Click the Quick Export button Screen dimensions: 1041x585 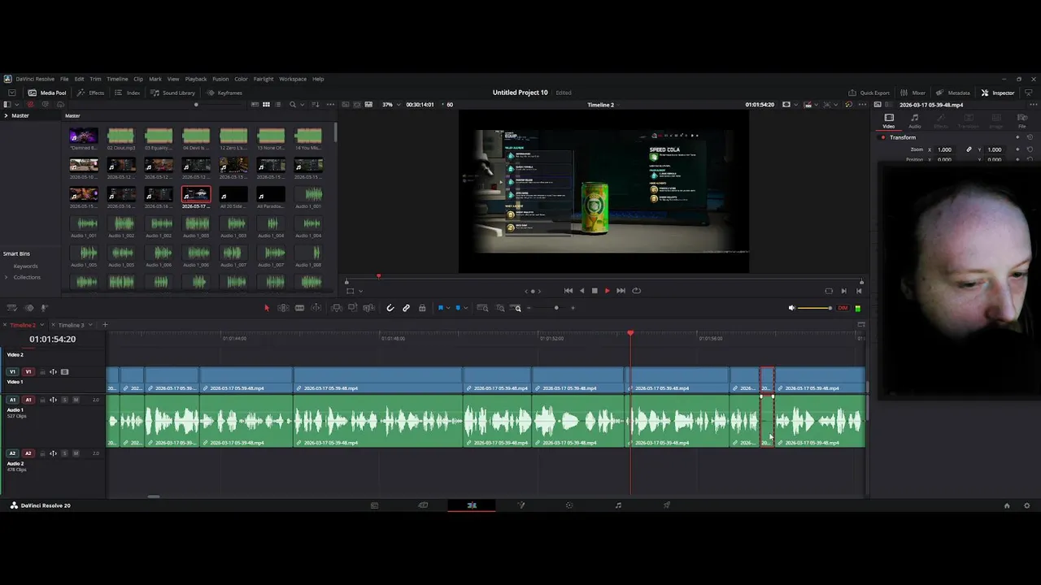tap(869, 93)
